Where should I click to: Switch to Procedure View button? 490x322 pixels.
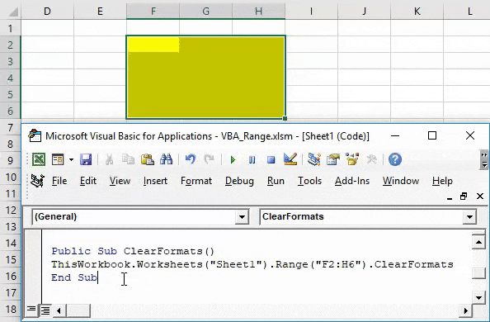31,310
